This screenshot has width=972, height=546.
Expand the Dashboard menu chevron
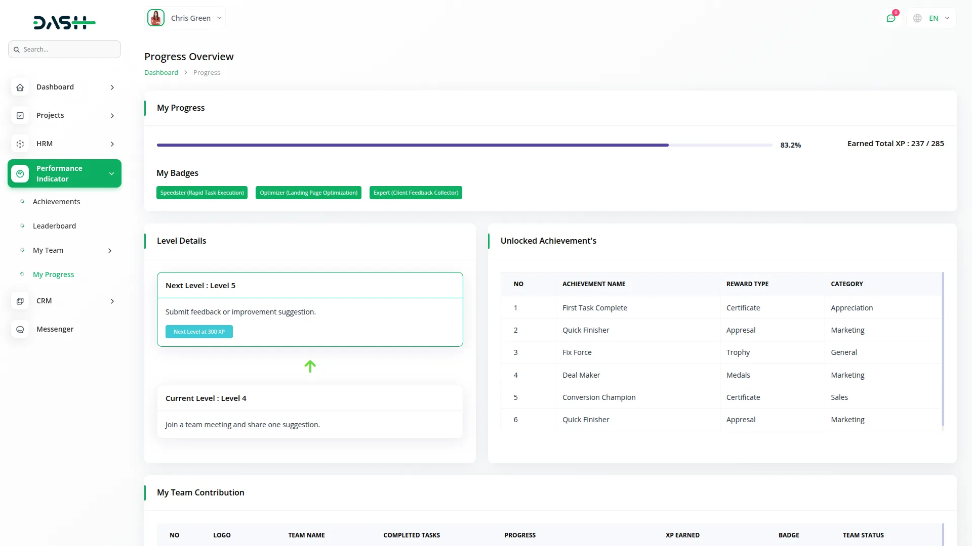pyautogui.click(x=112, y=87)
